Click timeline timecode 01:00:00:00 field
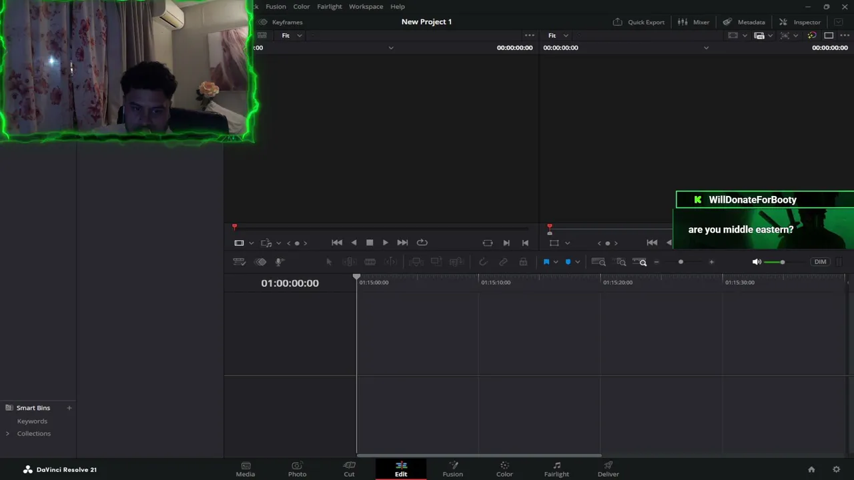This screenshot has height=480, width=854. coord(290,283)
